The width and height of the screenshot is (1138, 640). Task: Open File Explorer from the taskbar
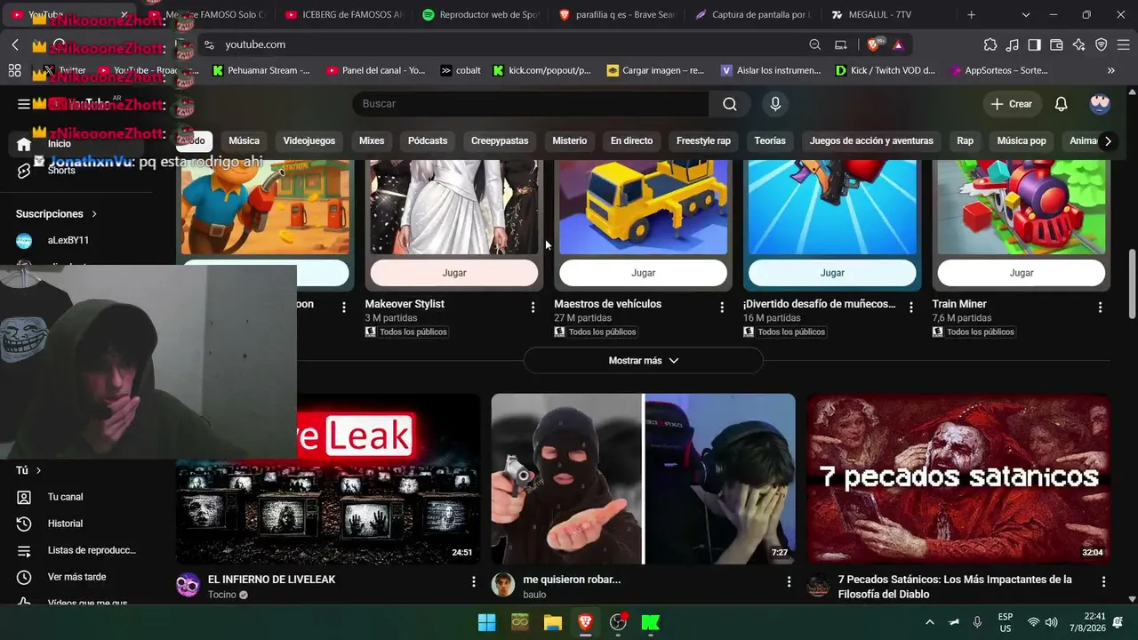tap(552, 622)
